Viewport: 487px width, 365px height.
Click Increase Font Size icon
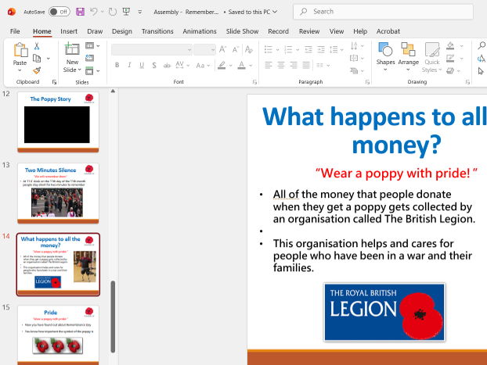(222, 49)
